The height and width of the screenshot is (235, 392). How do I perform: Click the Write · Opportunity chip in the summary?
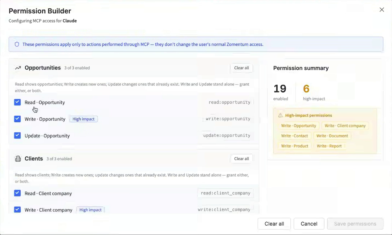(x=298, y=125)
